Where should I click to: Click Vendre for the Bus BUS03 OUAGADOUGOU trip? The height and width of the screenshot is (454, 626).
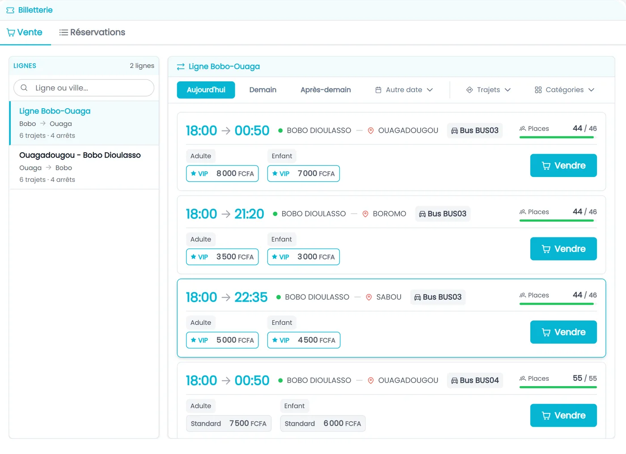[x=563, y=165]
